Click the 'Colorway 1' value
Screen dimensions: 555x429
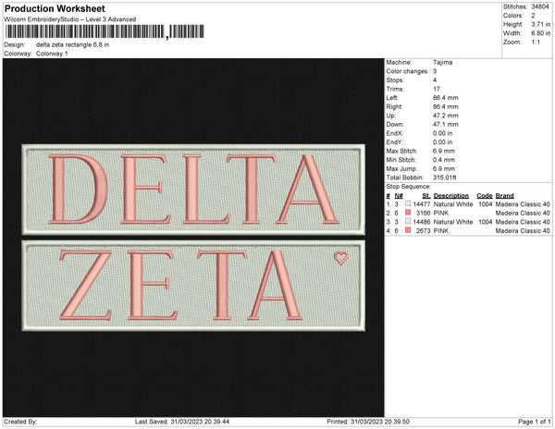(52, 54)
